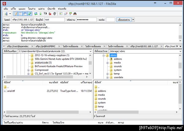Toggle the local directory tree display
The height and width of the screenshot is (131, 184).
[21, 14]
